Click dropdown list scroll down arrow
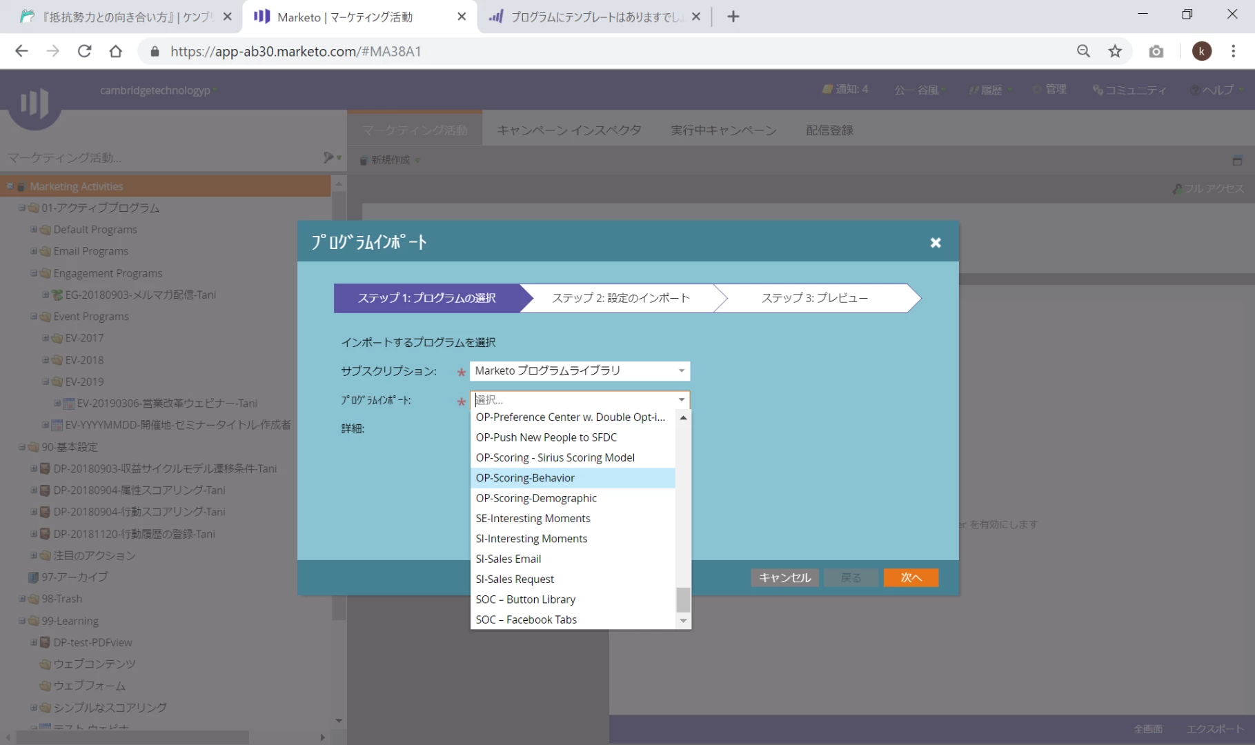This screenshot has width=1255, height=745. click(683, 620)
